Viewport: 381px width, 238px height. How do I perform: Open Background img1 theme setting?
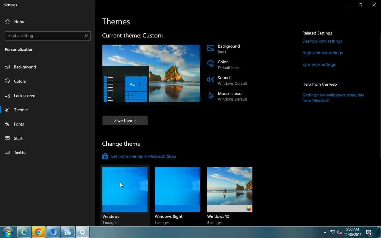228,49
